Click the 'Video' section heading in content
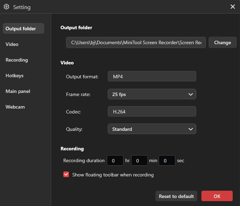 pyautogui.click(x=67, y=63)
